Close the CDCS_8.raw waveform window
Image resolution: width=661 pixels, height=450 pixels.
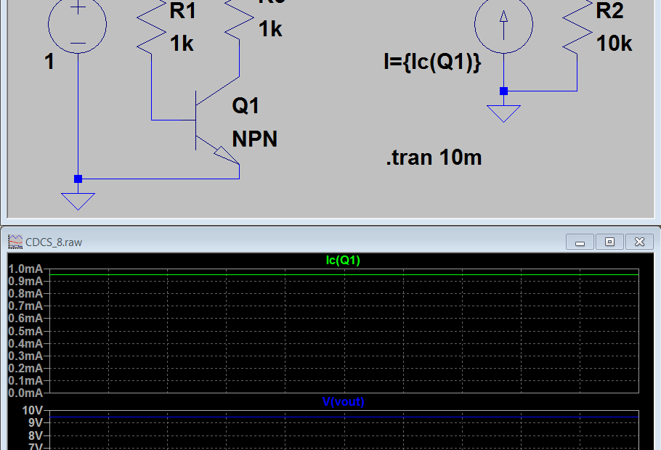[639, 242]
